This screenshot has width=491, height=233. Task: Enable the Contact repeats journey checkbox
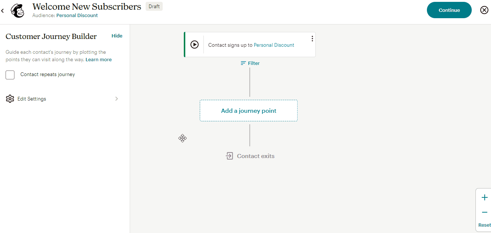pyautogui.click(x=10, y=75)
